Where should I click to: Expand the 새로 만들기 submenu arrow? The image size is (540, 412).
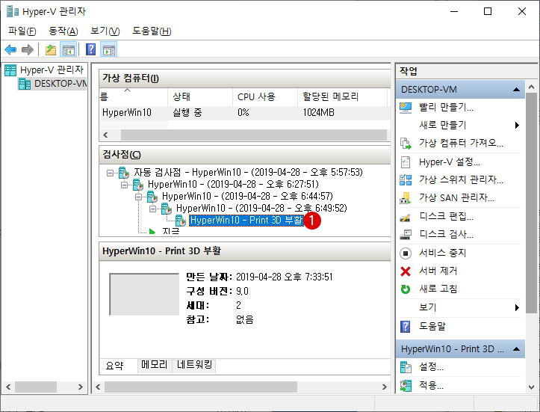tap(517, 125)
